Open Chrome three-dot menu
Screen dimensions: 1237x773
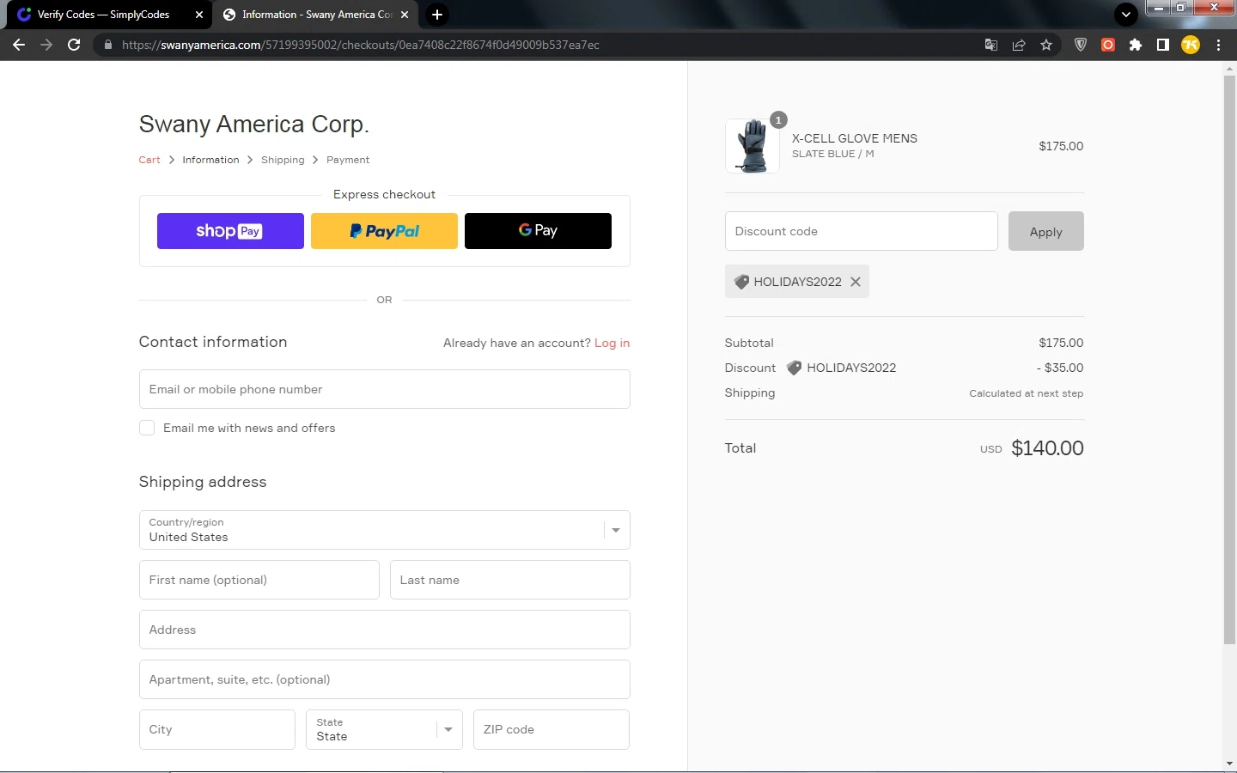coord(1218,45)
